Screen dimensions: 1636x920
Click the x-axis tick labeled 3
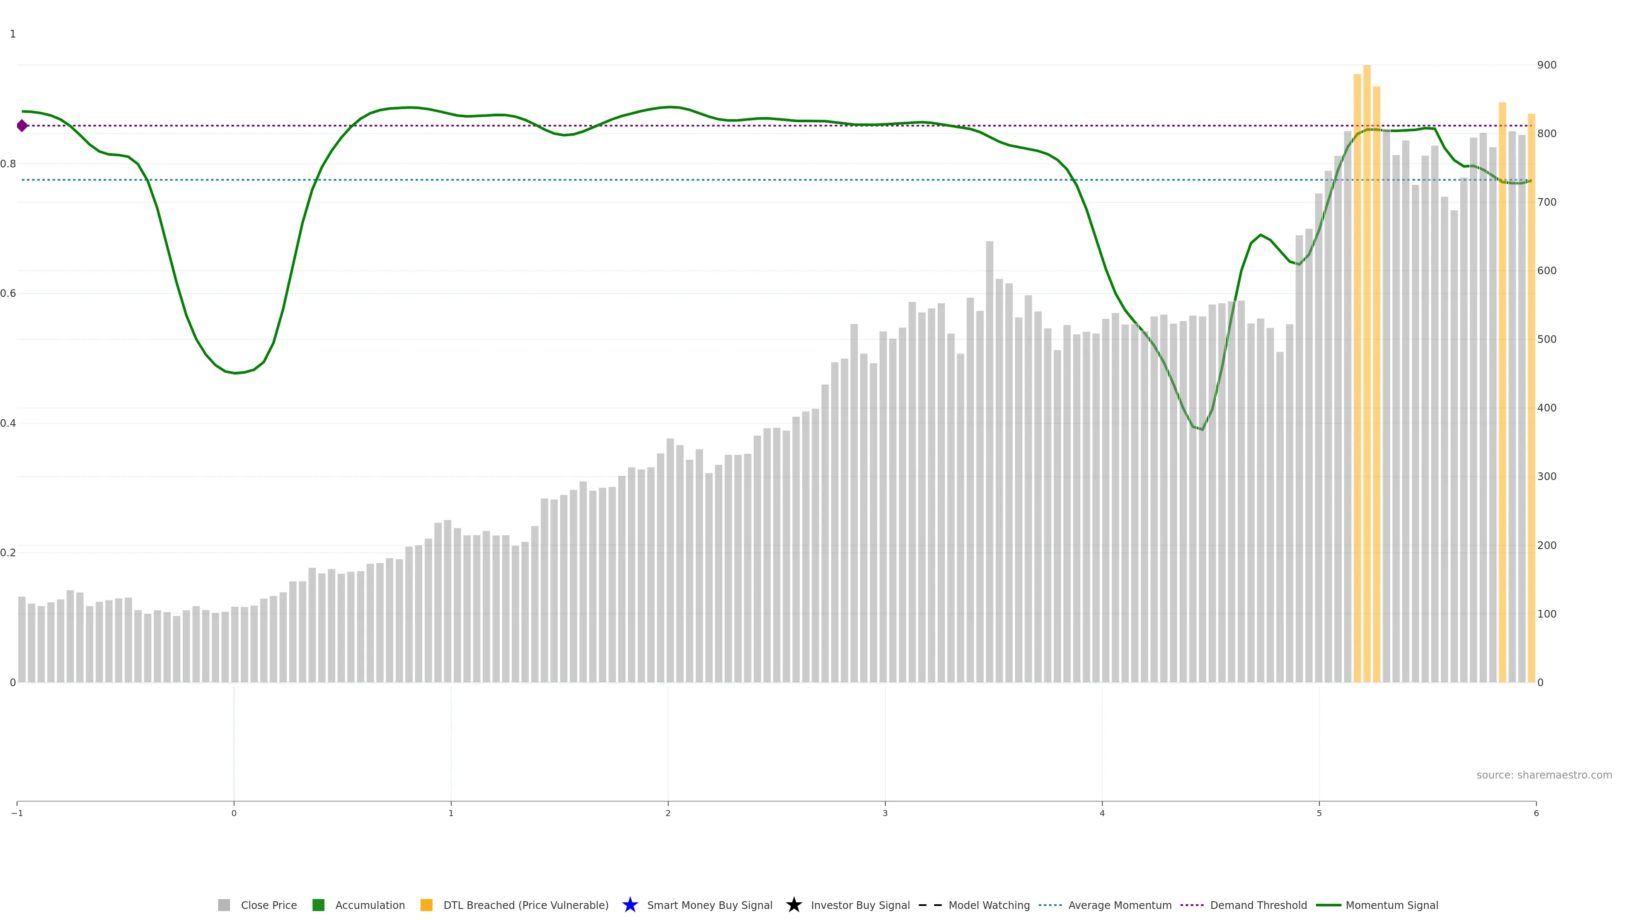pyautogui.click(x=885, y=813)
